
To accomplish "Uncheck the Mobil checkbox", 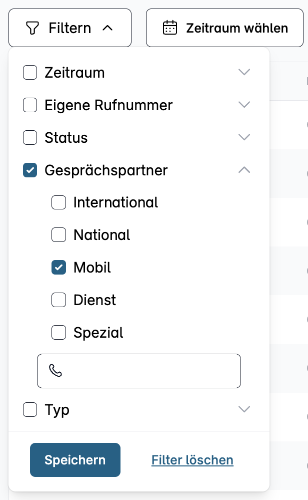I will (59, 268).
